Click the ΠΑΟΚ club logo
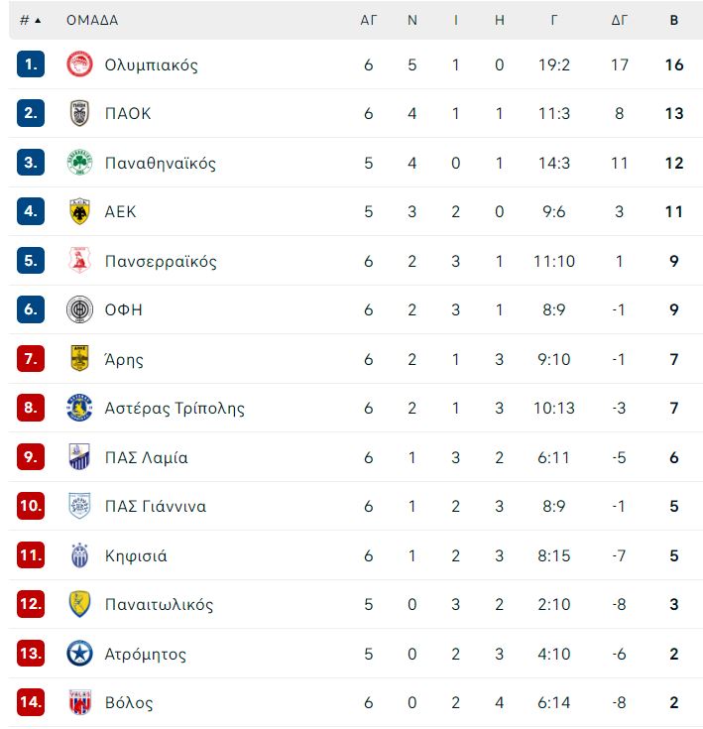703x729 pixels. [x=79, y=113]
